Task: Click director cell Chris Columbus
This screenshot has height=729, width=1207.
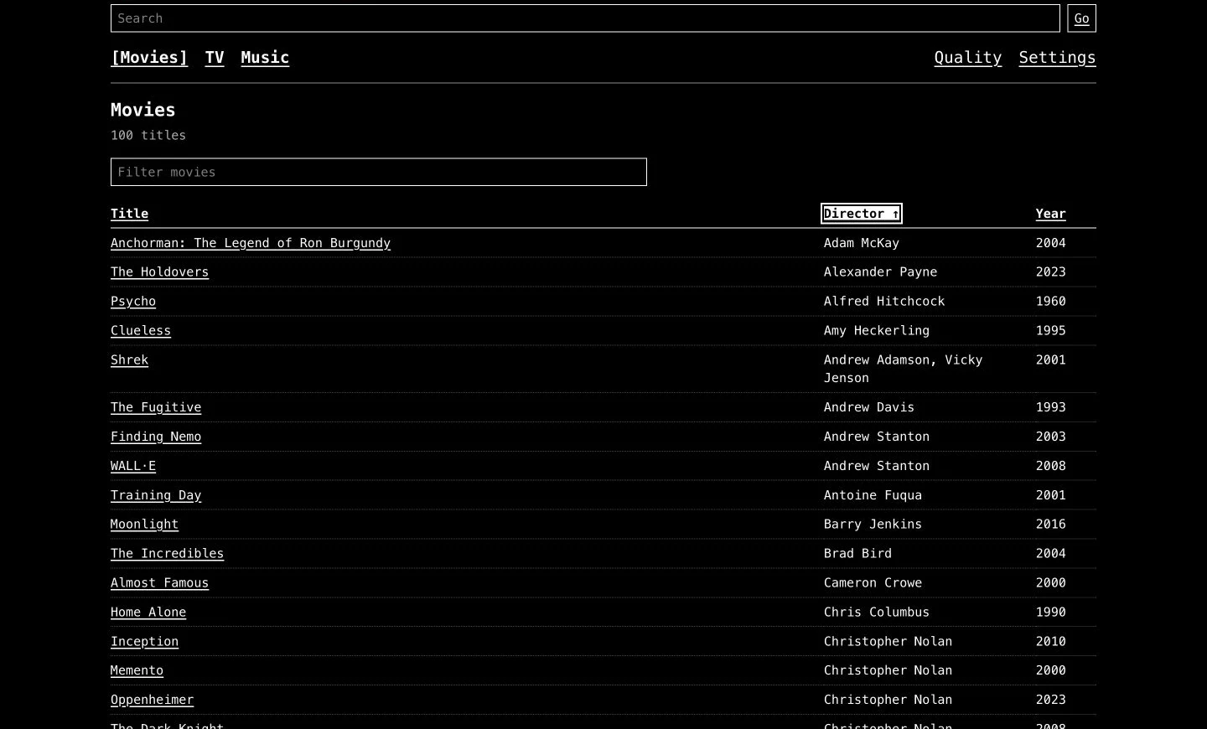Action: (877, 613)
